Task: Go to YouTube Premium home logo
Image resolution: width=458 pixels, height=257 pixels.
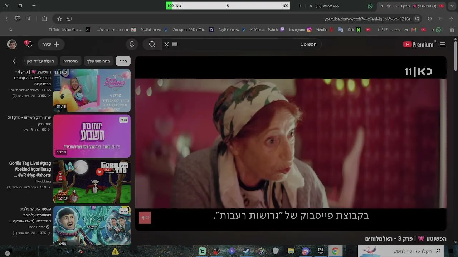Action: [418, 44]
